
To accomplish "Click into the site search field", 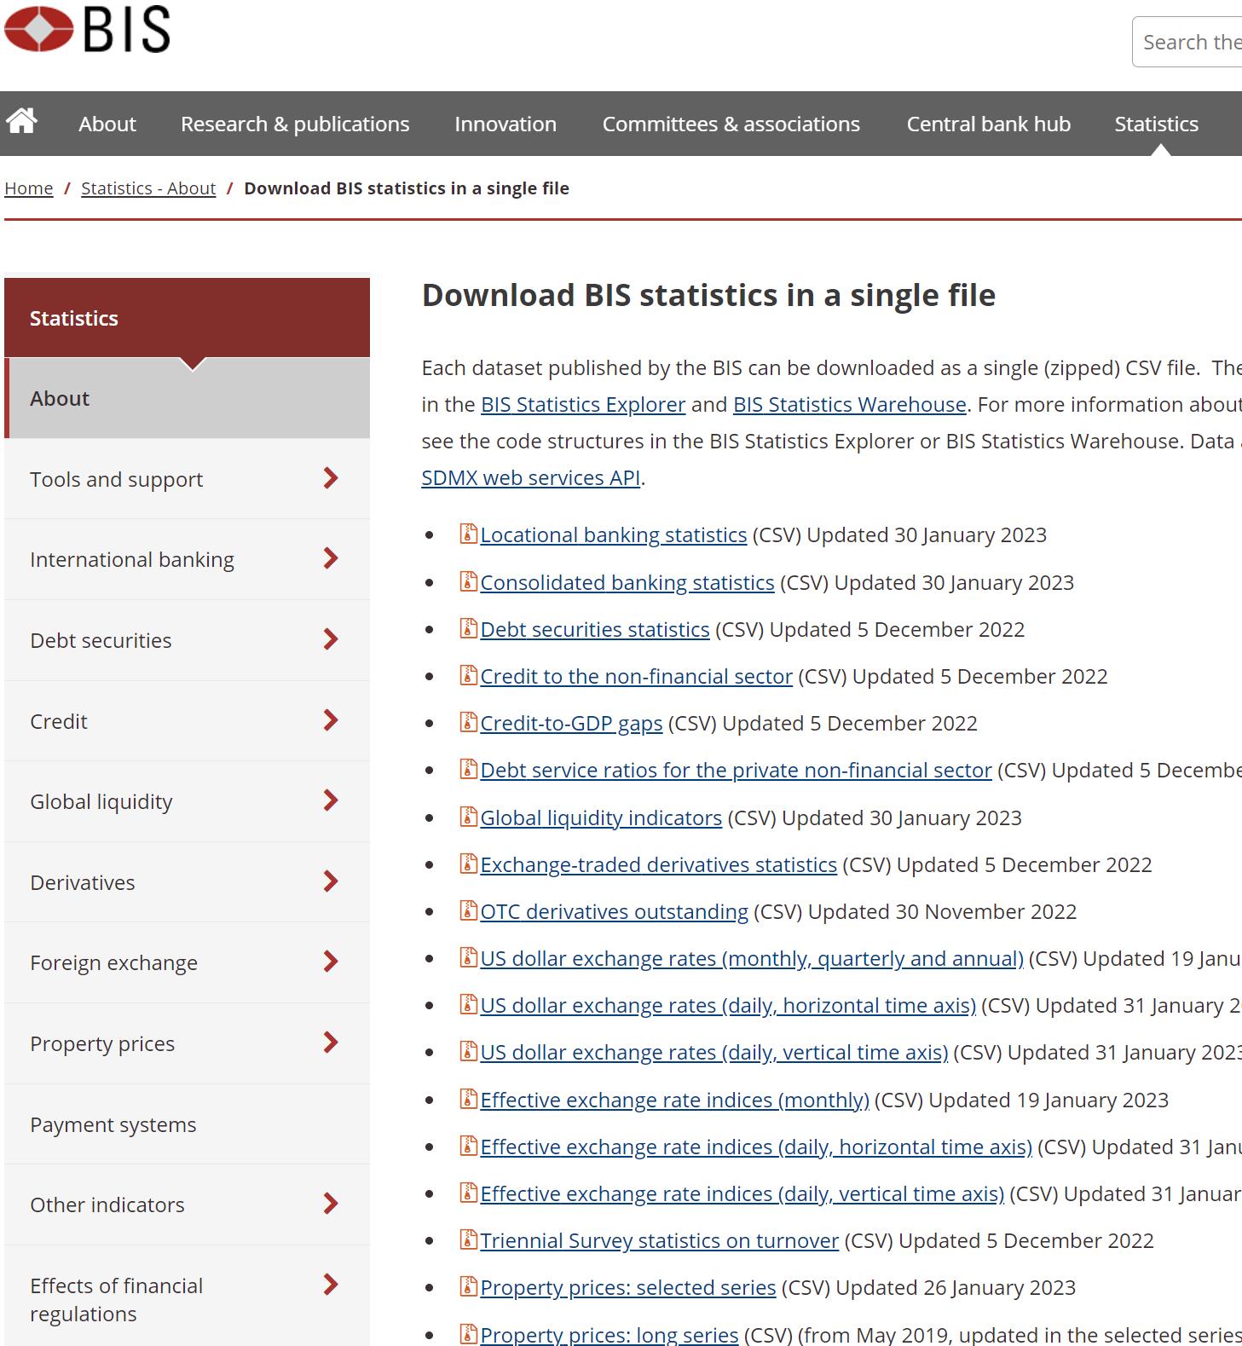I will pos(1190,42).
